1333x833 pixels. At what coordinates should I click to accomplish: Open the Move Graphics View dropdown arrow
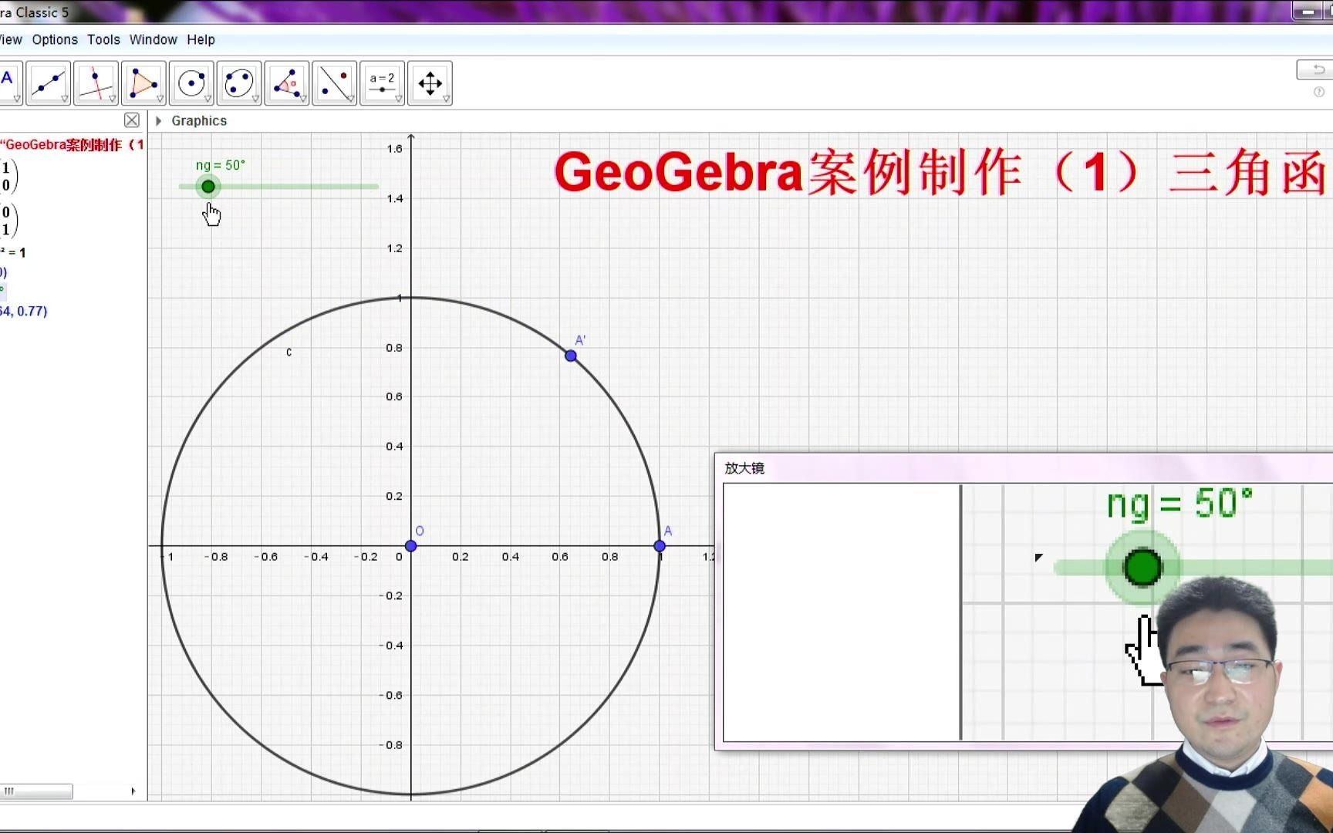point(447,99)
